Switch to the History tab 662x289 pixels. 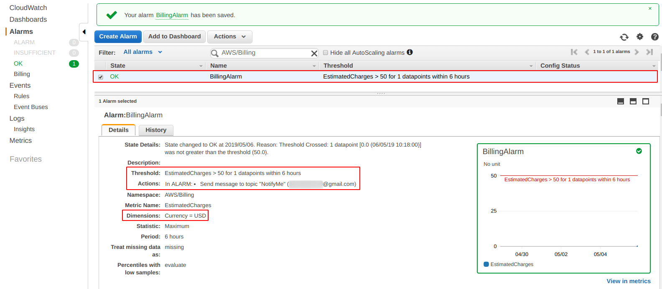(156, 130)
